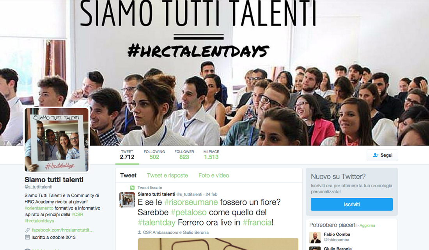The width and height of the screenshot is (429, 250).
Task: Click the #orientamento hashtag in bio
Action: coord(39,208)
